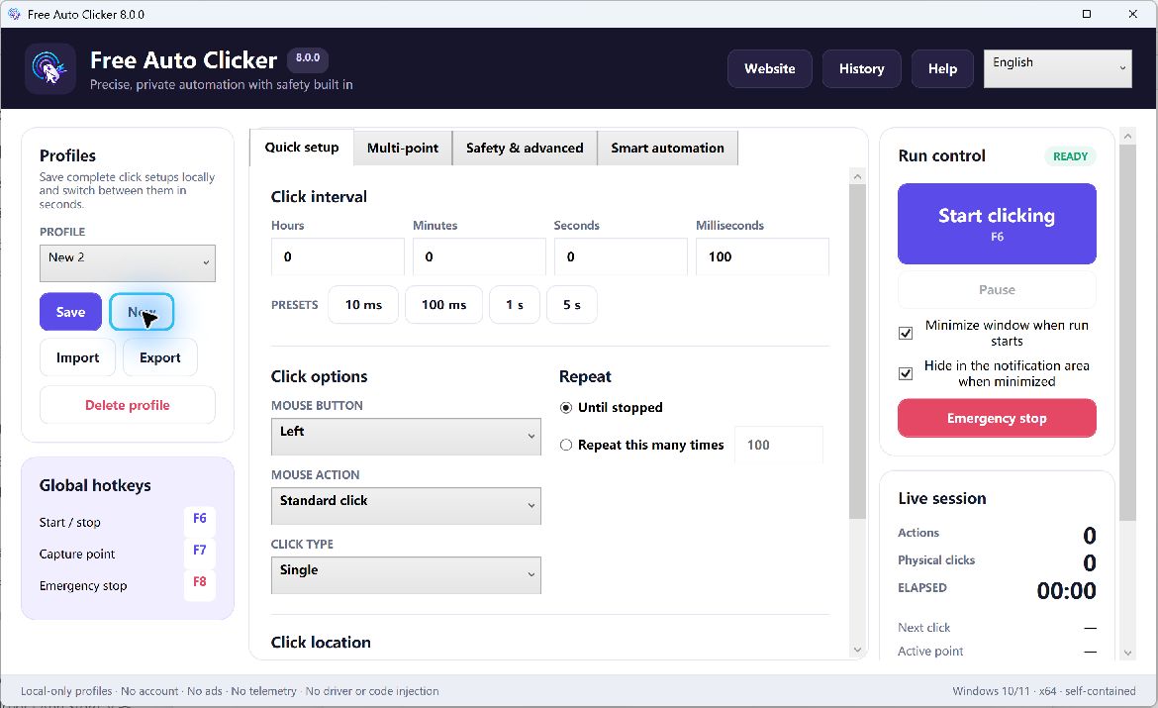Viewport: 1158px width, 708px height.
Task: Maximize the Free Auto Clicker window
Action: pyautogui.click(x=1087, y=14)
